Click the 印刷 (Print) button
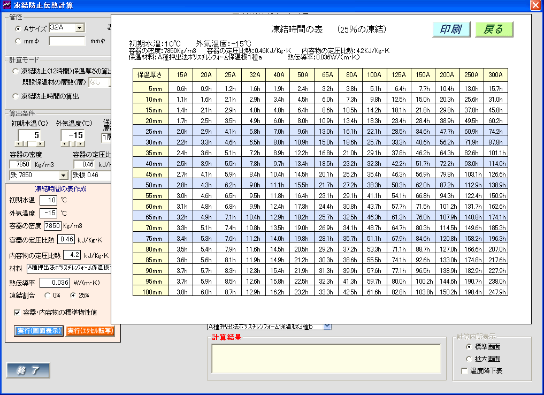 (450, 29)
